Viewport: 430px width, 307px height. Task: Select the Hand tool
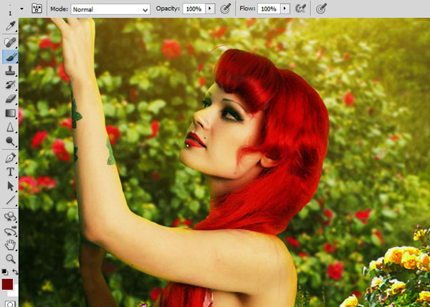click(11, 245)
